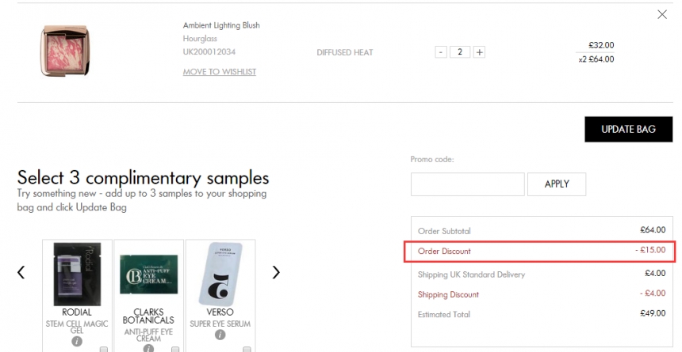Open info icon for Verso serum
Viewport: 682px width, 352px height.
point(220,335)
